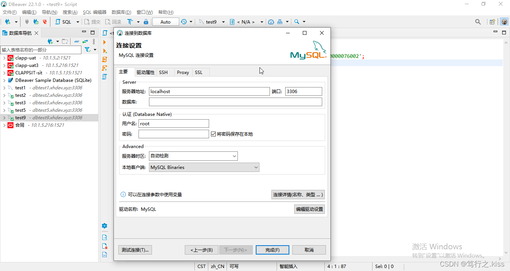
Task: Open the 数据库(D) menu
Action: point(121,12)
